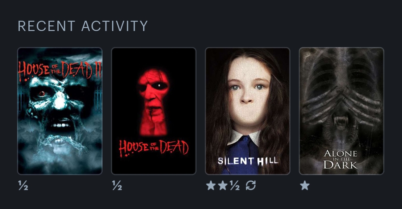The width and height of the screenshot is (402, 209).
Task: Click the white Silent Hill title text
Action: (248, 161)
